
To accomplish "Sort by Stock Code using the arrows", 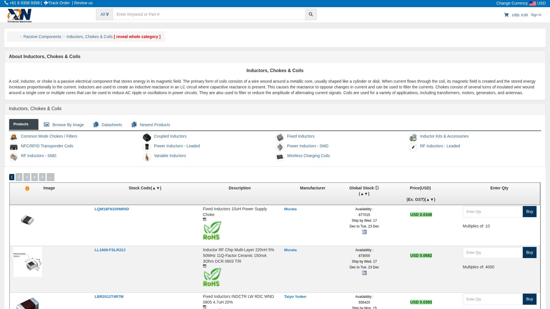I will click(x=156, y=188).
